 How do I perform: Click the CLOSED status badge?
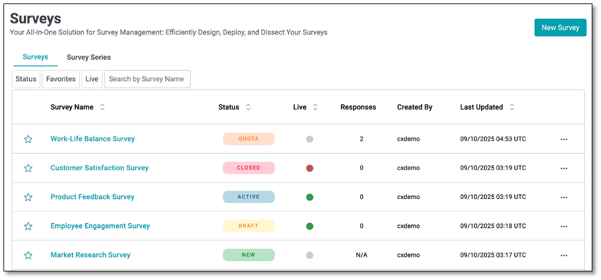pyautogui.click(x=249, y=168)
